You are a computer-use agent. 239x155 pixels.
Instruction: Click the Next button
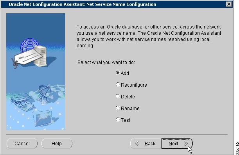tap(177, 143)
